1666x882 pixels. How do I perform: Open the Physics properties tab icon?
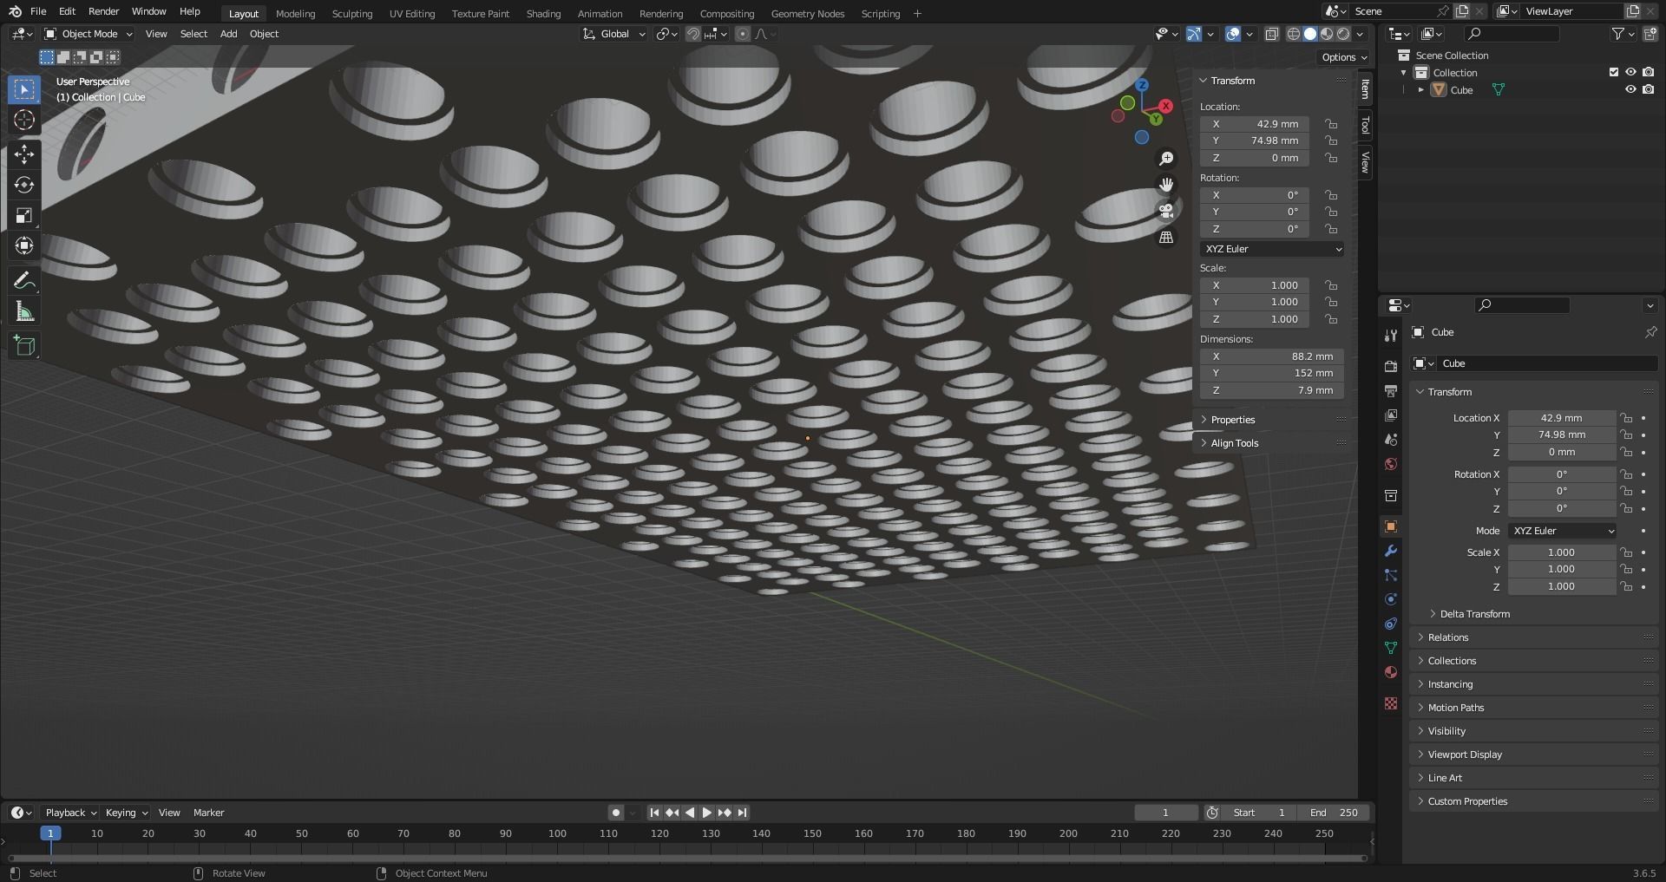[x=1391, y=599]
